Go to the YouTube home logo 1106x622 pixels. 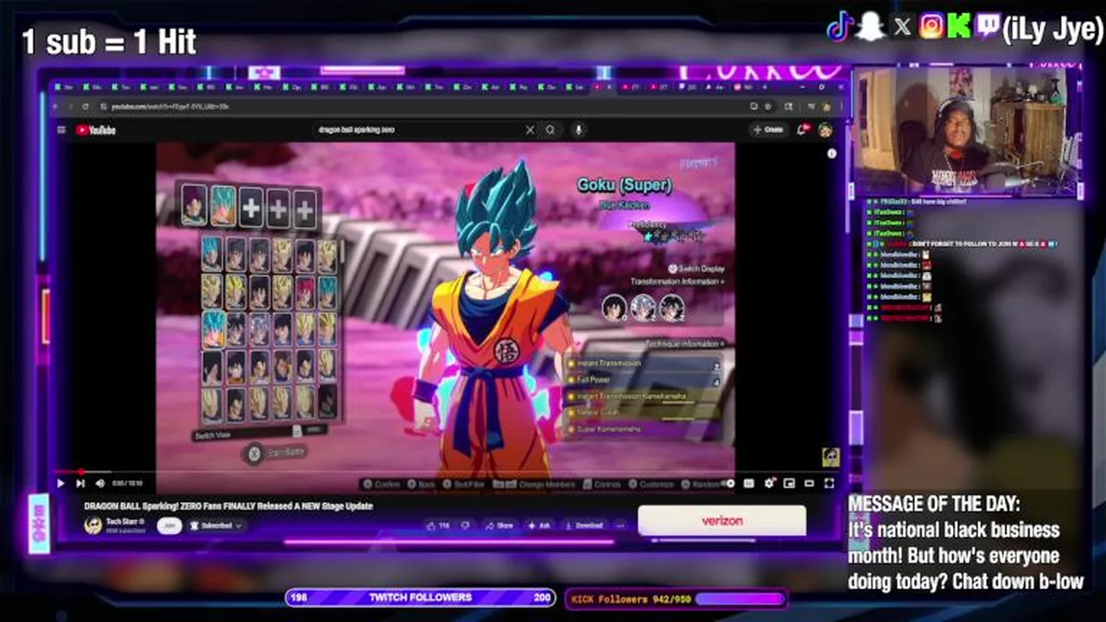(x=96, y=130)
